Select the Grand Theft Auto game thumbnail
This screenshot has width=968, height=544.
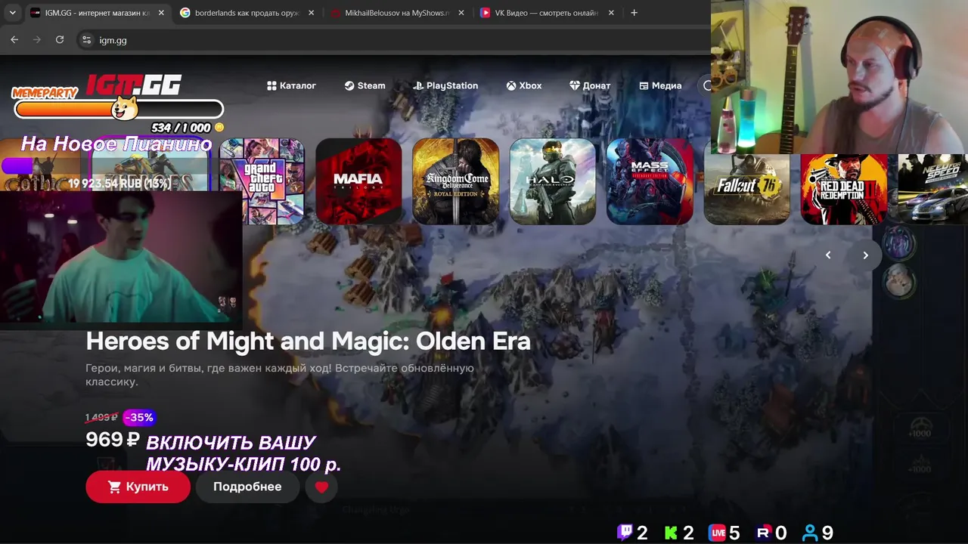tap(262, 181)
